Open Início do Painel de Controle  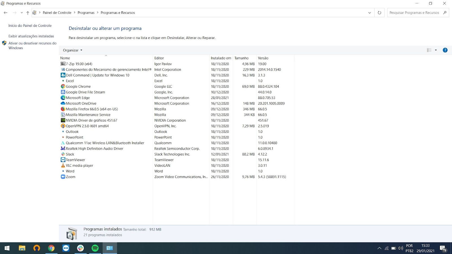[x=30, y=26]
